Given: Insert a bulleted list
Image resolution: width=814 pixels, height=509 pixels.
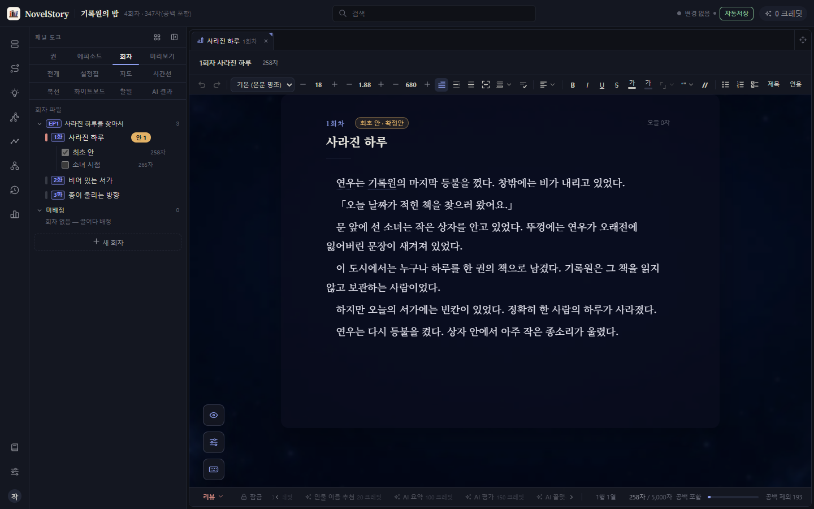Looking at the screenshot, I should point(725,85).
